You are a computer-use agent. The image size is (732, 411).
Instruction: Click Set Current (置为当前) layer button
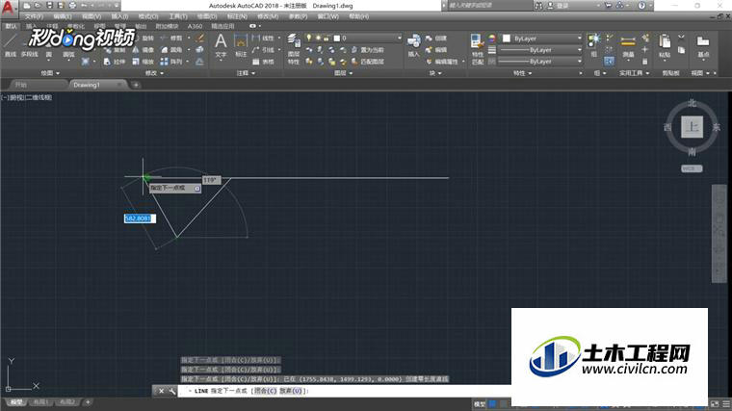pos(367,50)
